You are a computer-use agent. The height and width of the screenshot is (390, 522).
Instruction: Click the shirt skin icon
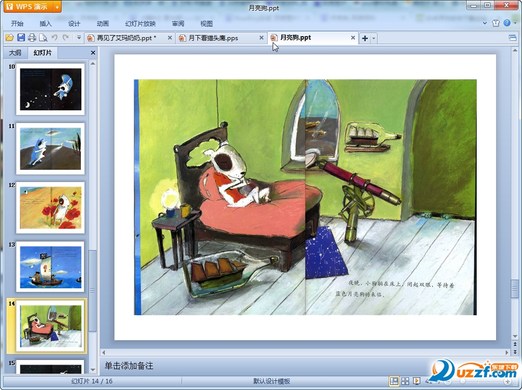click(x=496, y=23)
